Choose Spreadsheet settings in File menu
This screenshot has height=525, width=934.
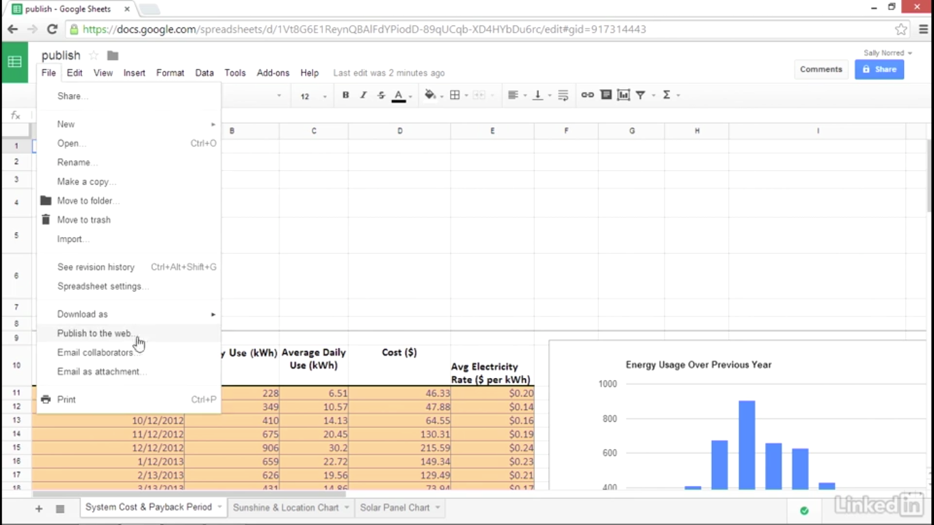click(x=129, y=286)
